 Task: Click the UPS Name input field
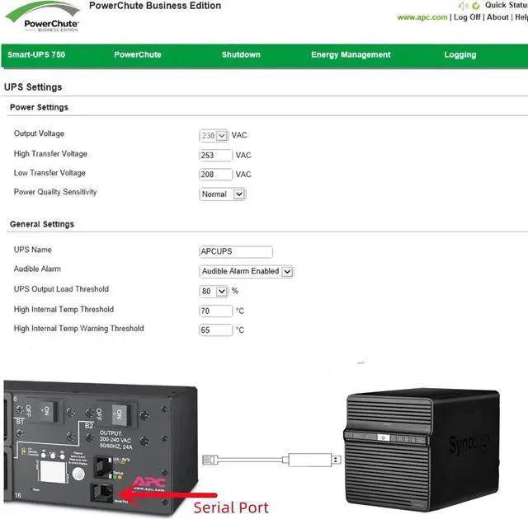[x=236, y=252]
